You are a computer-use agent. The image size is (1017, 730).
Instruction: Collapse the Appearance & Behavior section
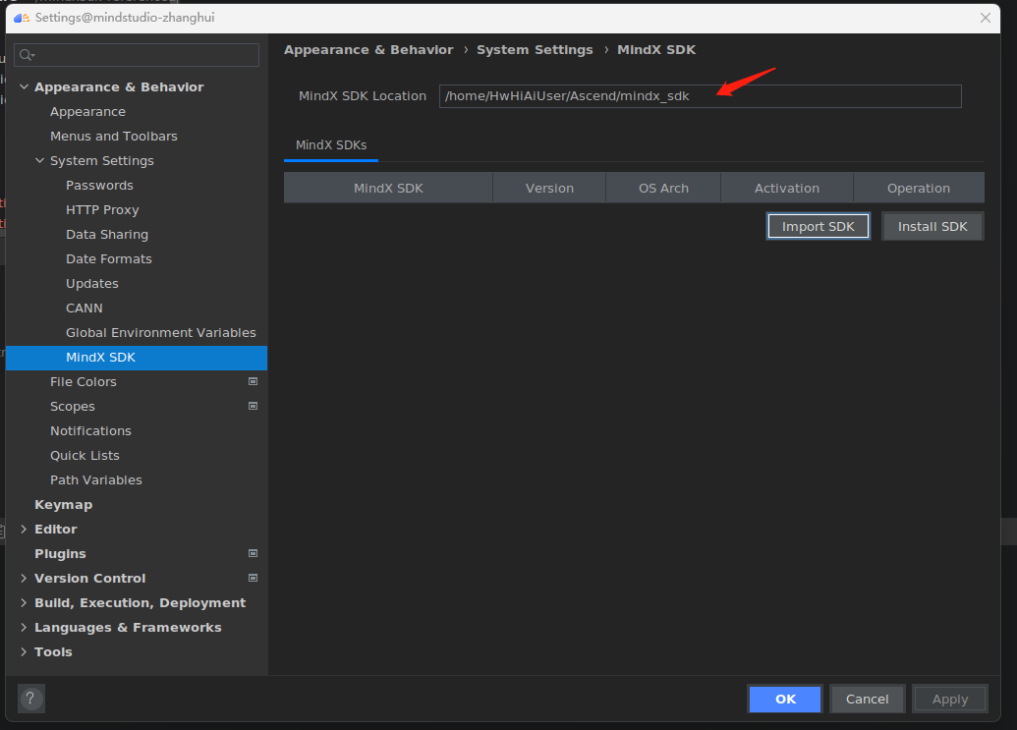tap(24, 86)
